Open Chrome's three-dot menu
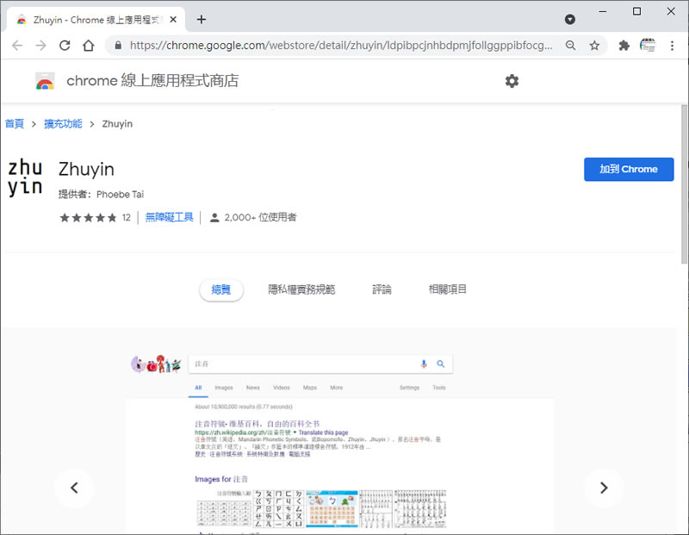The height and width of the screenshot is (535, 689). 672,46
